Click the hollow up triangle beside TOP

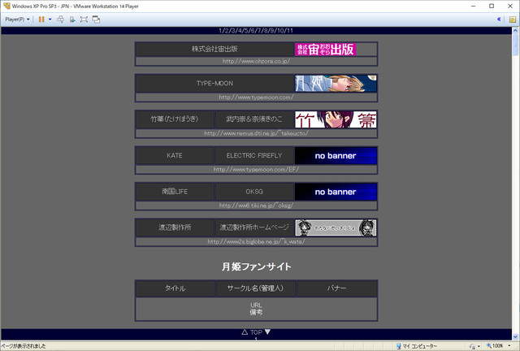point(245,332)
